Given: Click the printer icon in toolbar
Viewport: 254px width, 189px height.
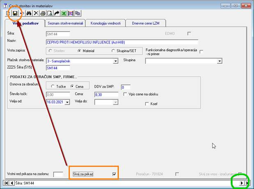Looking at the screenshot, I should [43, 14].
